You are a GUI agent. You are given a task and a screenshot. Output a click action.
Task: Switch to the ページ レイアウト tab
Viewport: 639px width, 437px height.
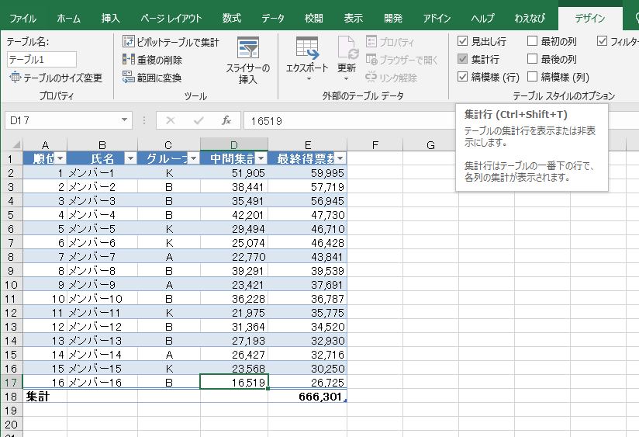pos(171,19)
